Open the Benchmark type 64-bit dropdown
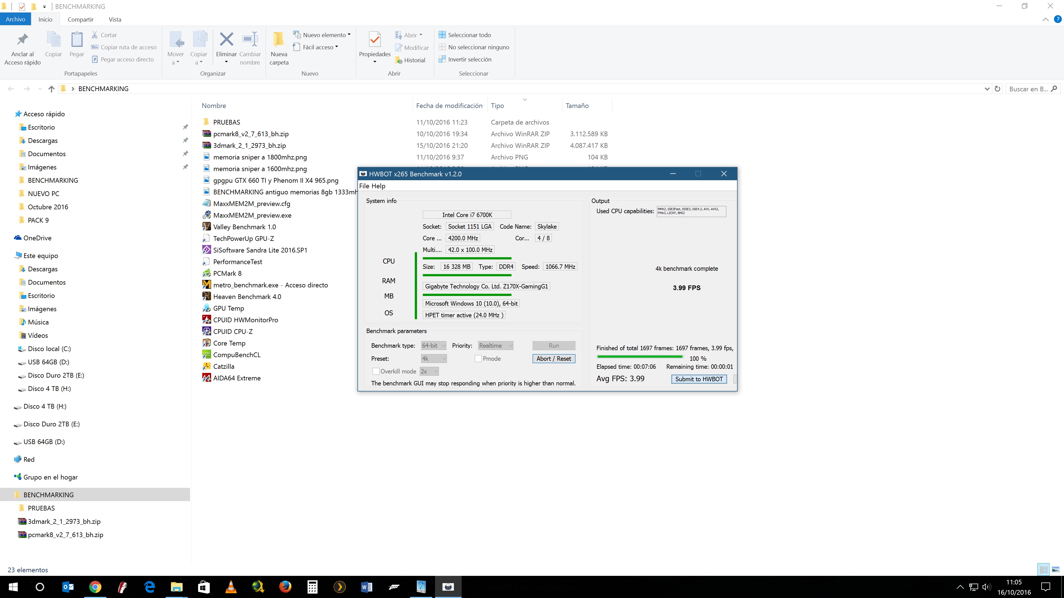The width and height of the screenshot is (1064, 598). [x=433, y=346]
